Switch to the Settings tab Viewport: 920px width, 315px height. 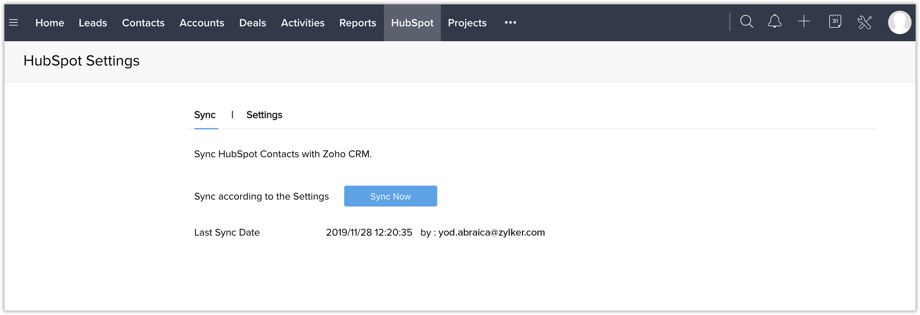point(264,115)
